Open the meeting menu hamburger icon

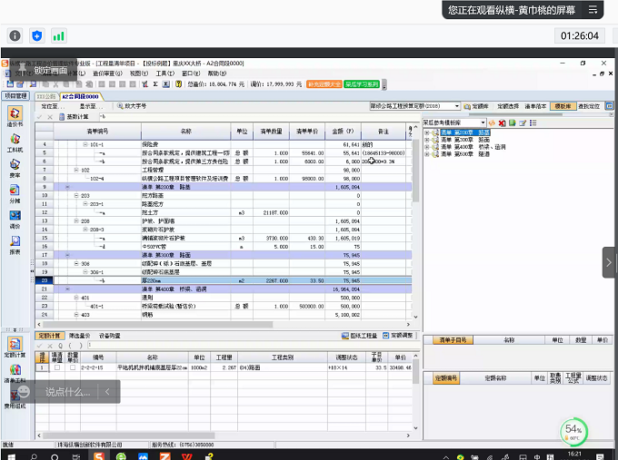pos(593,10)
